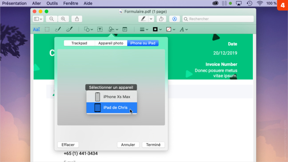
Task: Open the AirPlay menu bar icon
Action: [x=239, y=3]
